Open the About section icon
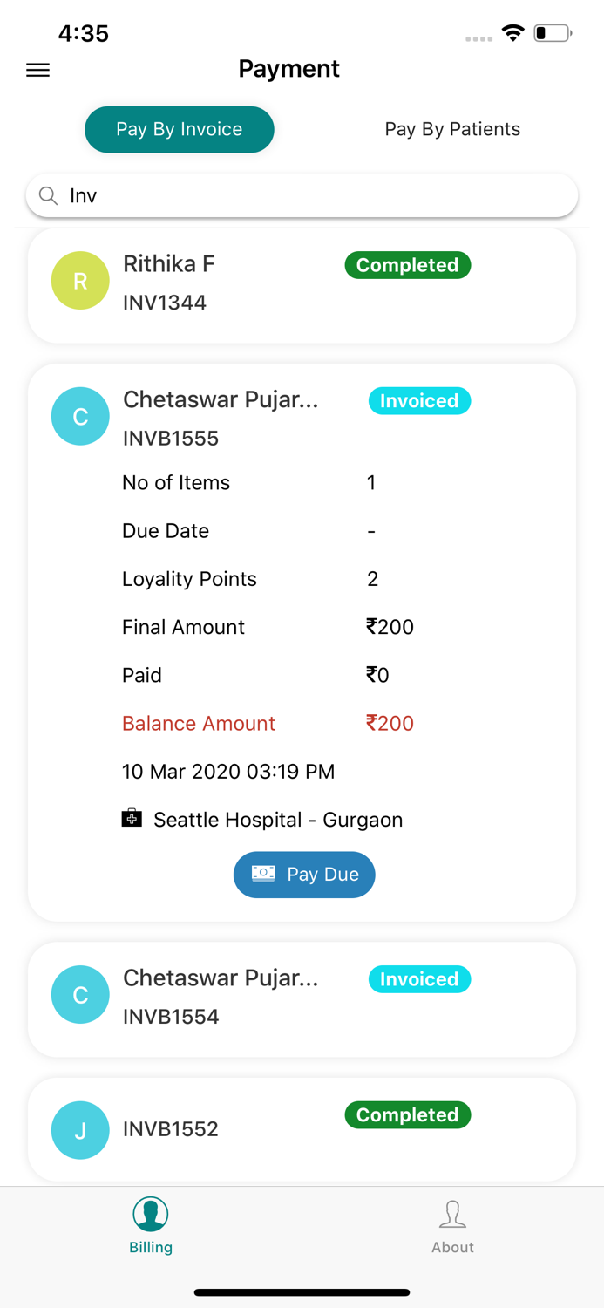The height and width of the screenshot is (1308, 604). (452, 1212)
